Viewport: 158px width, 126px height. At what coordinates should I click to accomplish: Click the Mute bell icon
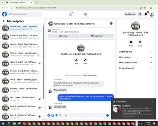coord(131,42)
